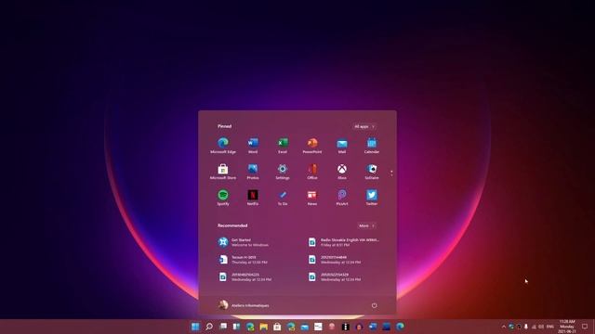Viewport: 595px width, 334px height.
Task: Open the power options button
Action: tap(374, 305)
